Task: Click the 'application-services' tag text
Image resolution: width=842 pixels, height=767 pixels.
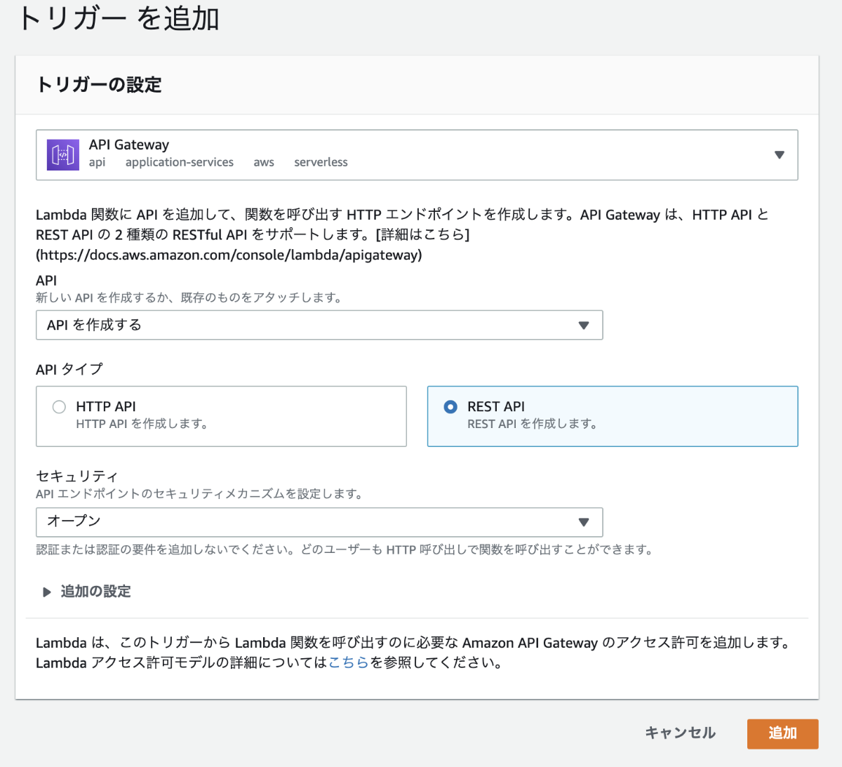Action: 180,162
